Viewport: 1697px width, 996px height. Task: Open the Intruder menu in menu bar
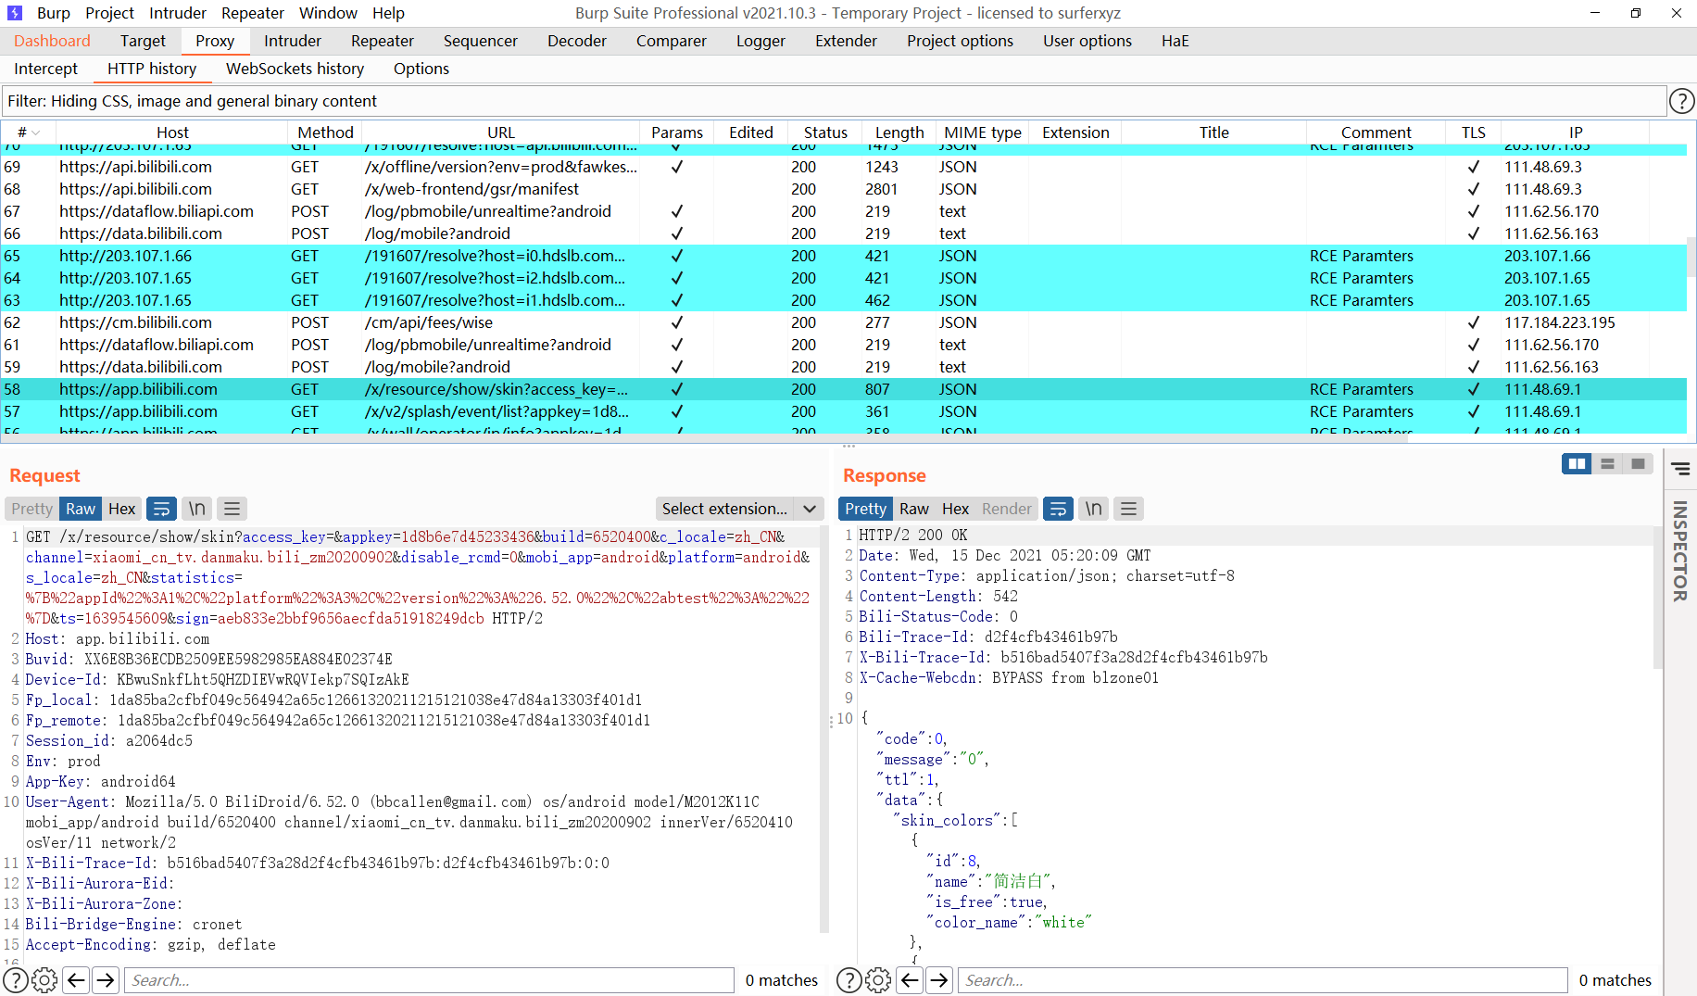pyautogui.click(x=178, y=13)
